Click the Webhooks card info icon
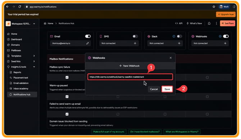The width and height of the screenshot is (241, 139). pyautogui.click(x=220, y=36)
